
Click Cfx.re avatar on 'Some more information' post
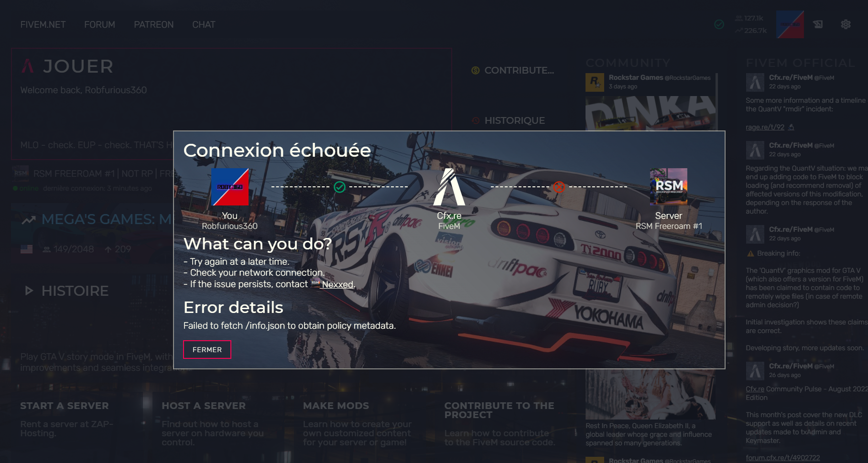[755, 82]
